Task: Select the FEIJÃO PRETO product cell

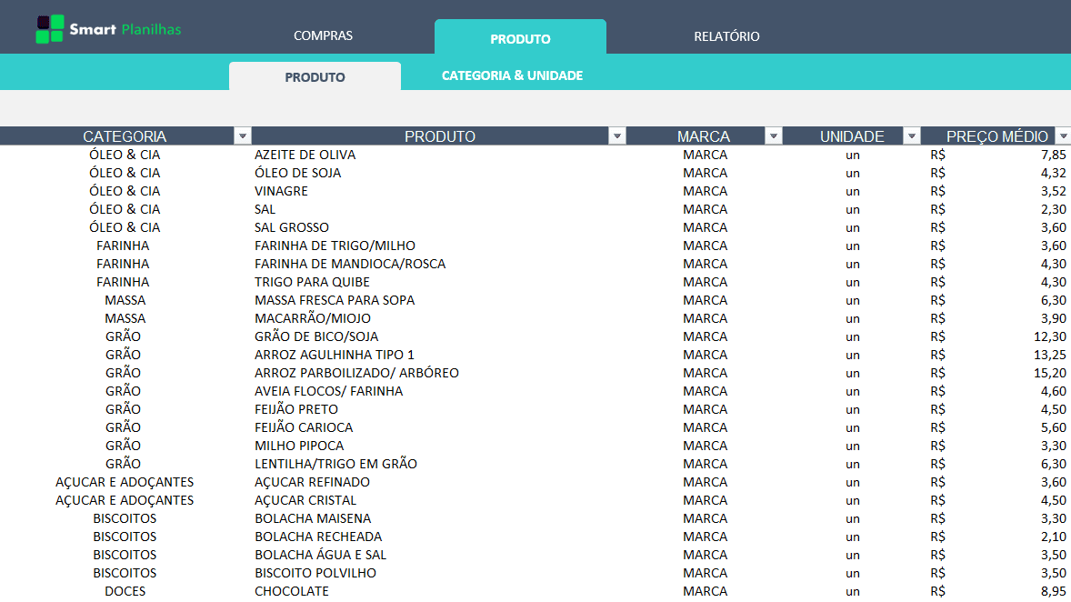Action: 295,409
